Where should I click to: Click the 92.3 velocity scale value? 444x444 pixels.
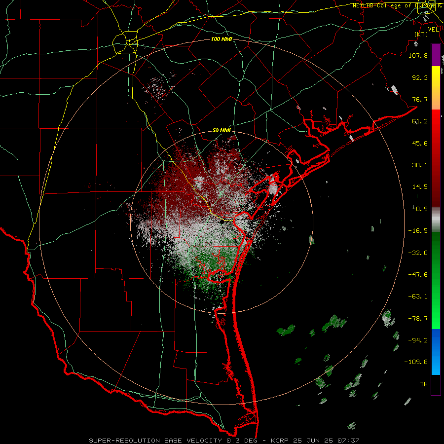(420, 77)
